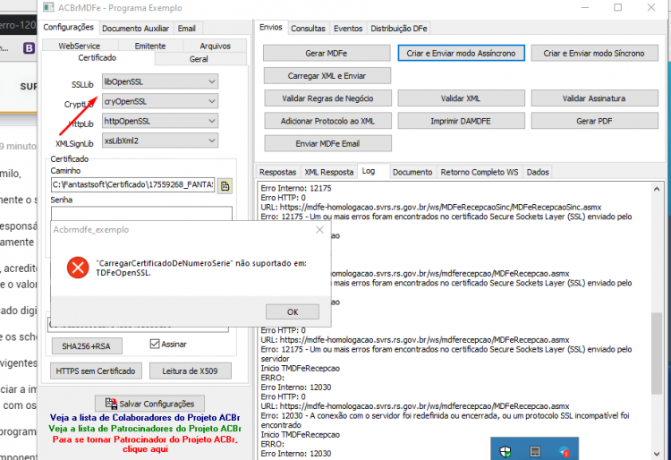This screenshot has height=460, width=671.
Task: Open the SSLLib dropdown
Action: click(160, 81)
